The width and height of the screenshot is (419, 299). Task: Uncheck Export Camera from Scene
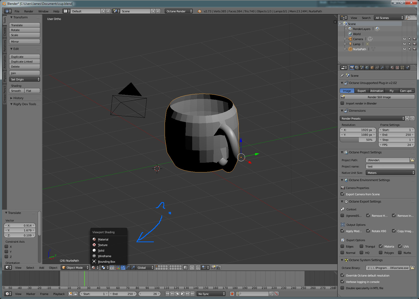[342, 194]
